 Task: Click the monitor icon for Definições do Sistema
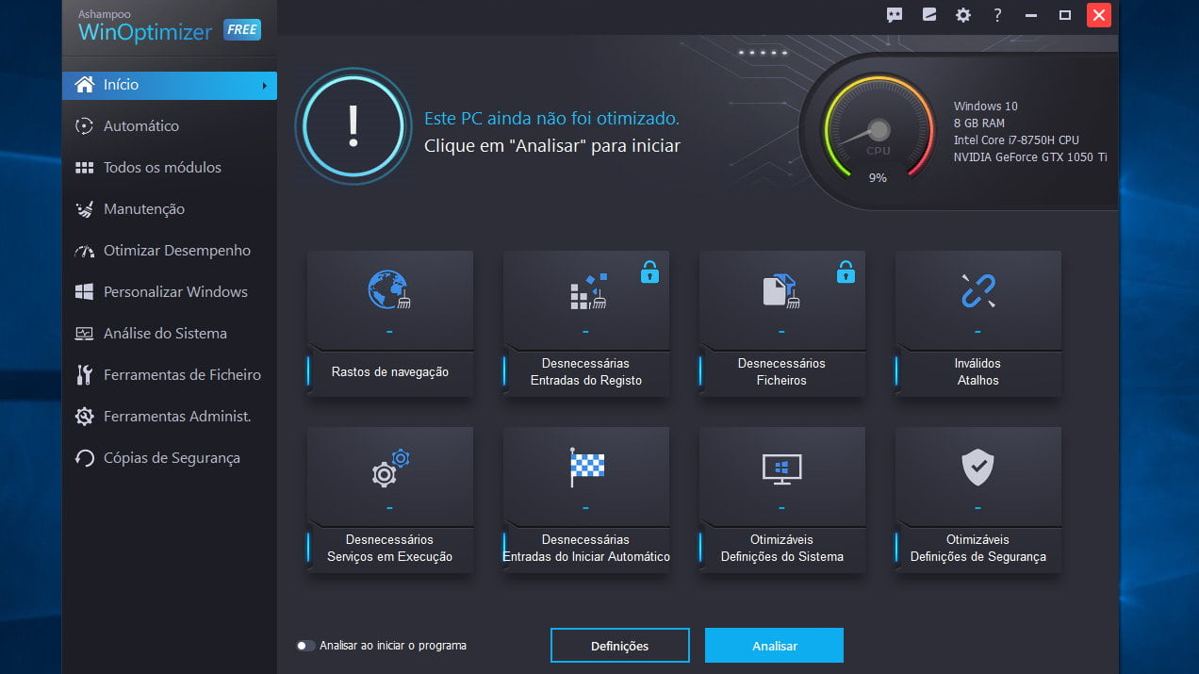[x=781, y=468]
